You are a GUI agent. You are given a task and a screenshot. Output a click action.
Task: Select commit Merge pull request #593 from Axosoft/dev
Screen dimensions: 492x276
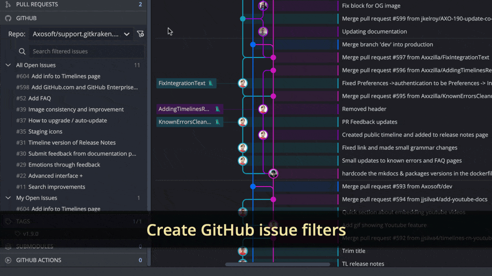(x=397, y=187)
